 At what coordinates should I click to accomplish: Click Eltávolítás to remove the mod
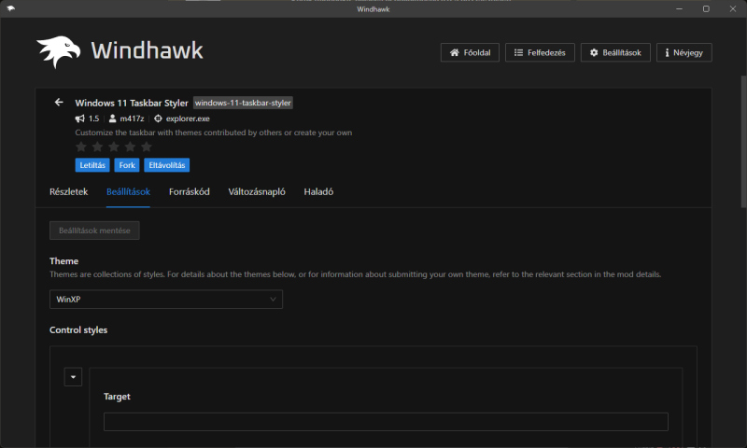coord(167,165)
